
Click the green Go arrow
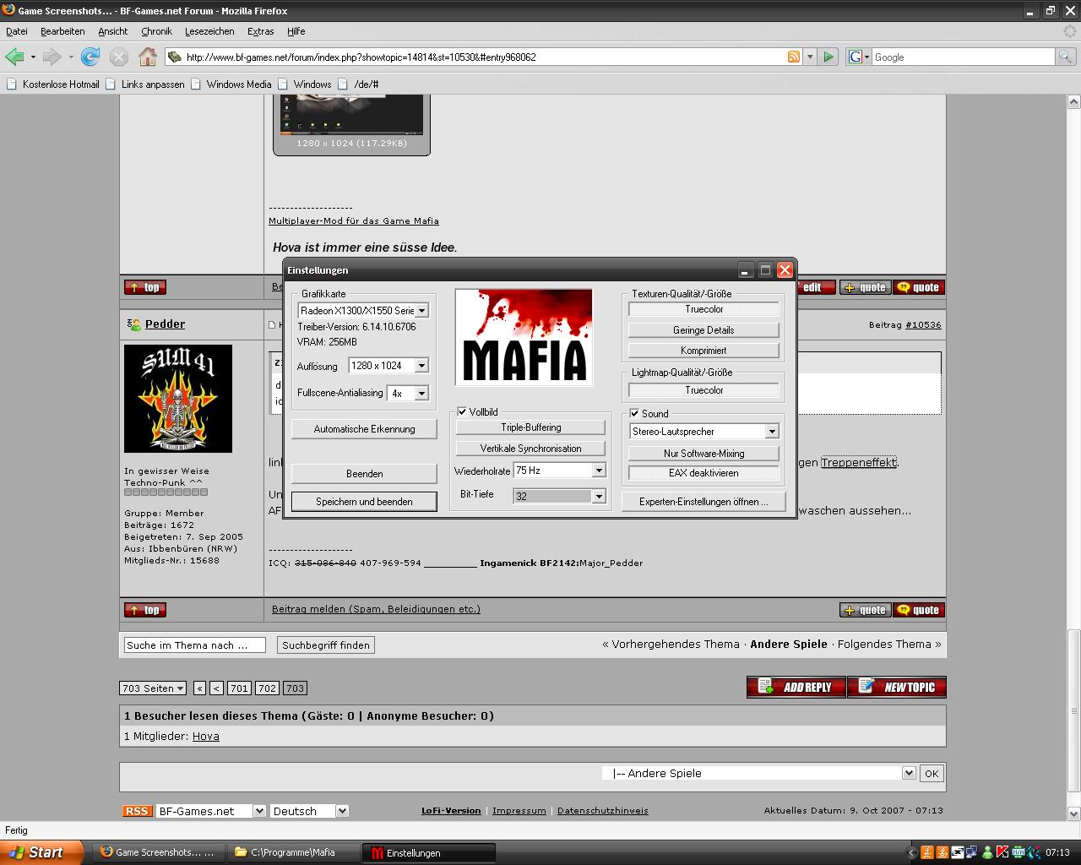(x=828, y=57)
